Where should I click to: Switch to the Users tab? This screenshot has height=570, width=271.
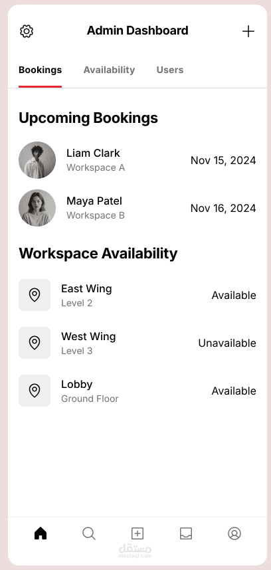[170, 70]
